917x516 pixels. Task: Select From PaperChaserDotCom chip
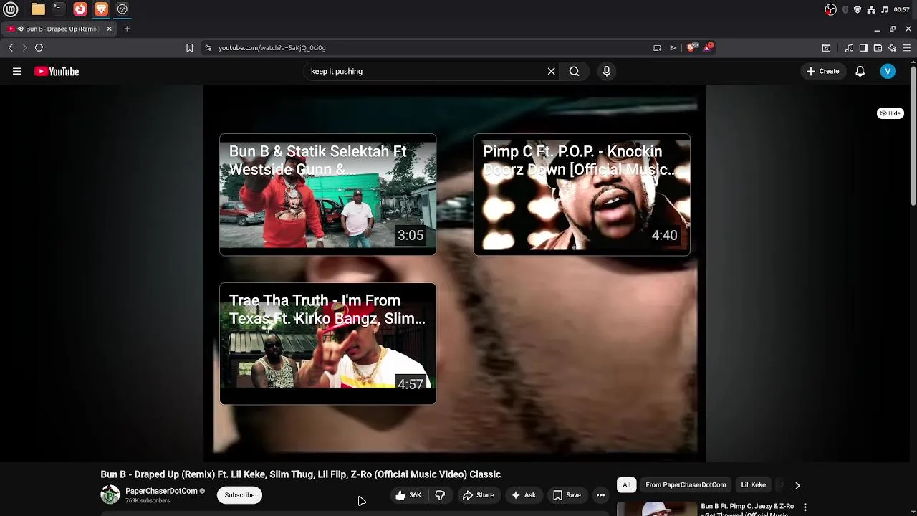tap(686, 485)
